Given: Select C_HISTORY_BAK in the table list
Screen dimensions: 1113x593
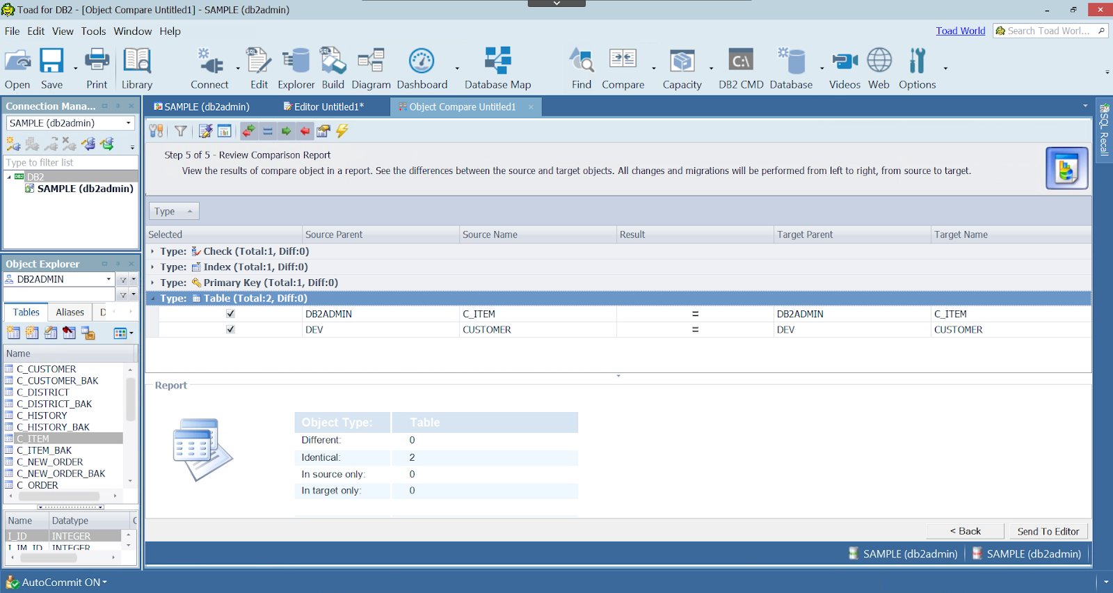Looking at the screenshot, I should (53, 427).
